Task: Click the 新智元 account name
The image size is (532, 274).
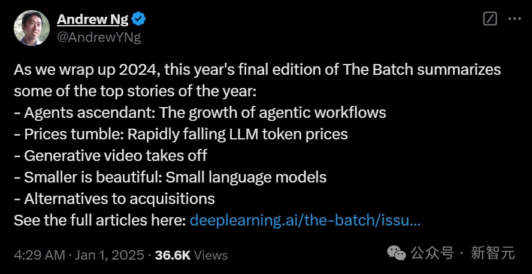Action: (492, 253)
